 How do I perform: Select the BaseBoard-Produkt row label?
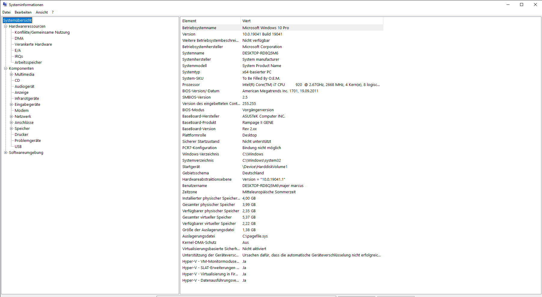point(199,122)
